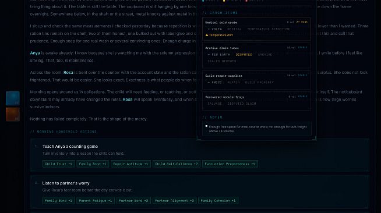Choose action 'Listen to partner's worry'
Viewport: 381px width, 213px height.
pos(199,192)
